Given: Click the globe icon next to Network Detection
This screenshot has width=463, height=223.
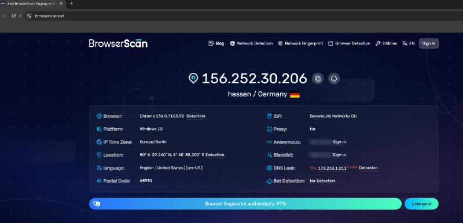Looking at the screenshot, I should pyautogui.click(x=233, y=43).
